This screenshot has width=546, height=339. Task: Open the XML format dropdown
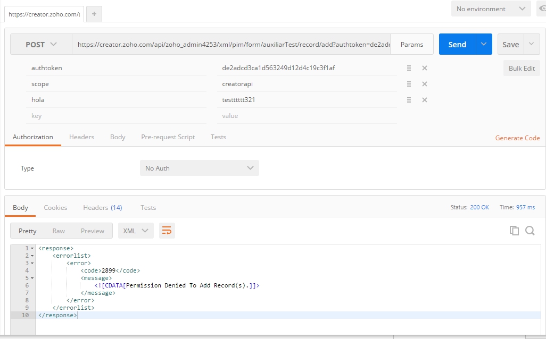(x=136, y=231)
